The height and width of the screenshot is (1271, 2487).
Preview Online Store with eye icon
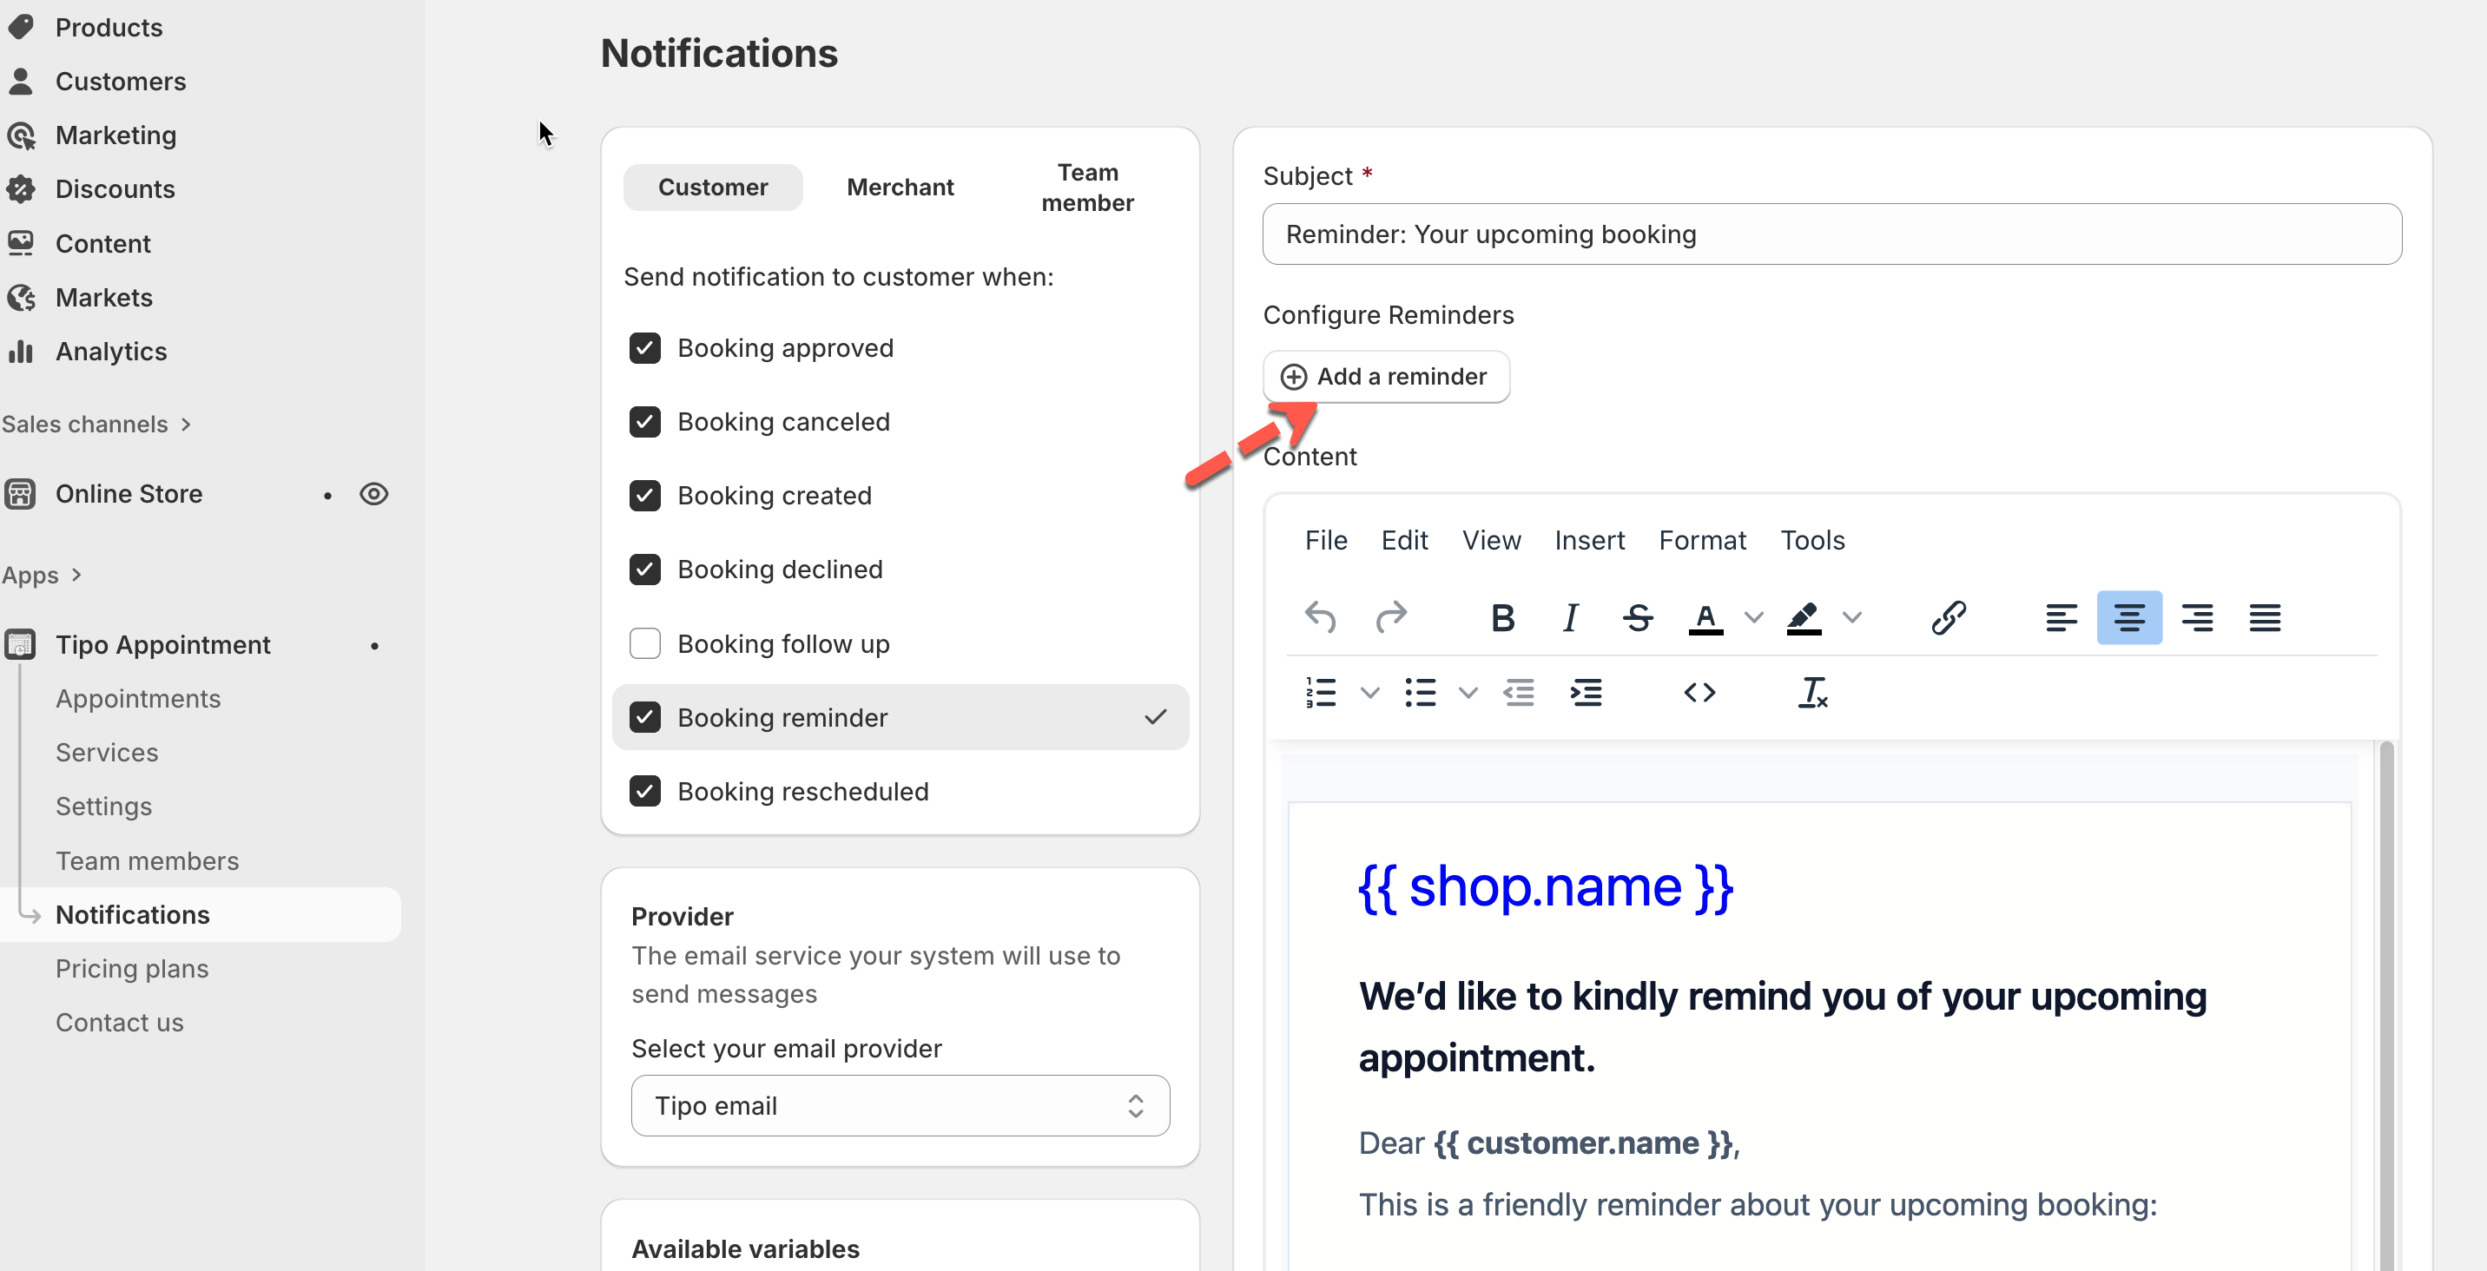click(373, 494)
